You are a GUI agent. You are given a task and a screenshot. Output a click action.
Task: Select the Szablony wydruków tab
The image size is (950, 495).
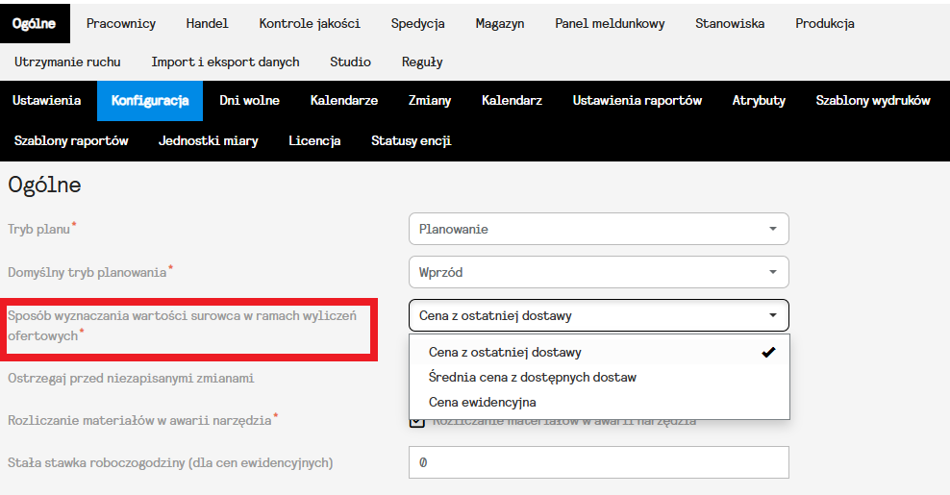pyautogui.click(x=872, y=100)
